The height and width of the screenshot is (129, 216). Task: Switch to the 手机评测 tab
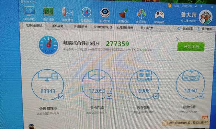(x=58, y=26)
